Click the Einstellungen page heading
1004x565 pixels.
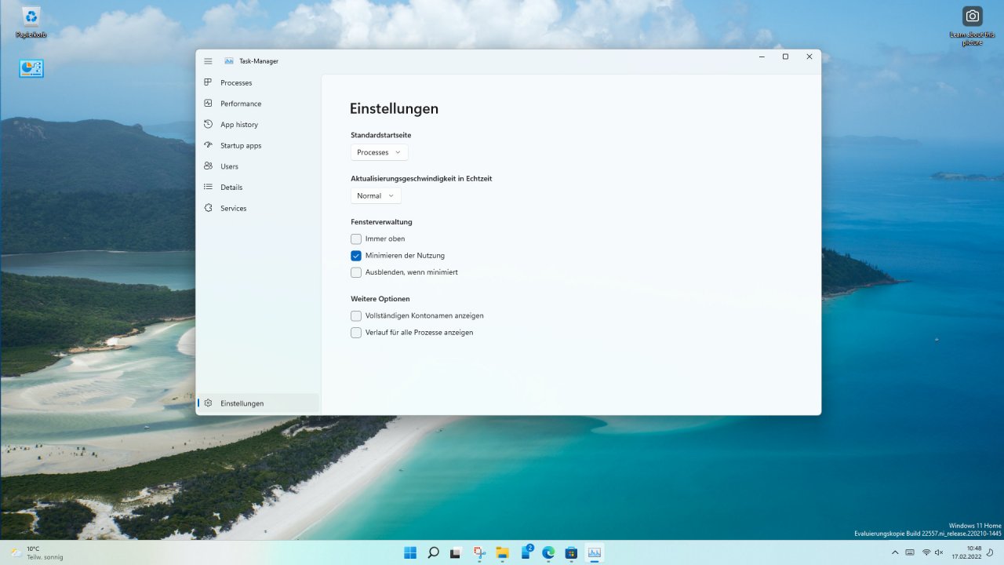(x=394, y=109)
